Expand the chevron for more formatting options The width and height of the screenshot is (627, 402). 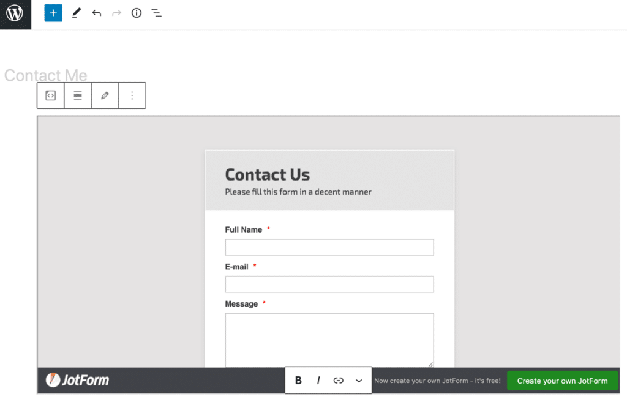point(359,380)
